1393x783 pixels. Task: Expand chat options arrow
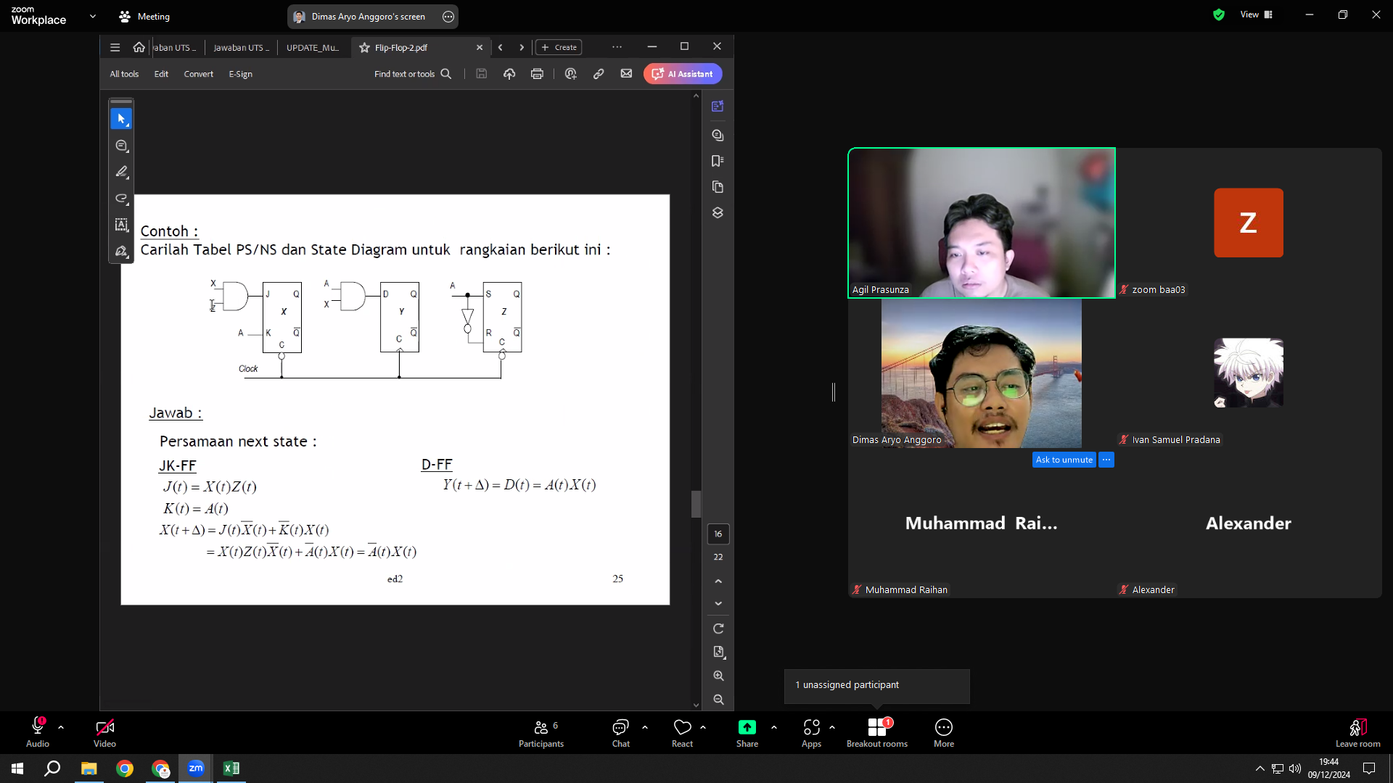tap(645, 726)
